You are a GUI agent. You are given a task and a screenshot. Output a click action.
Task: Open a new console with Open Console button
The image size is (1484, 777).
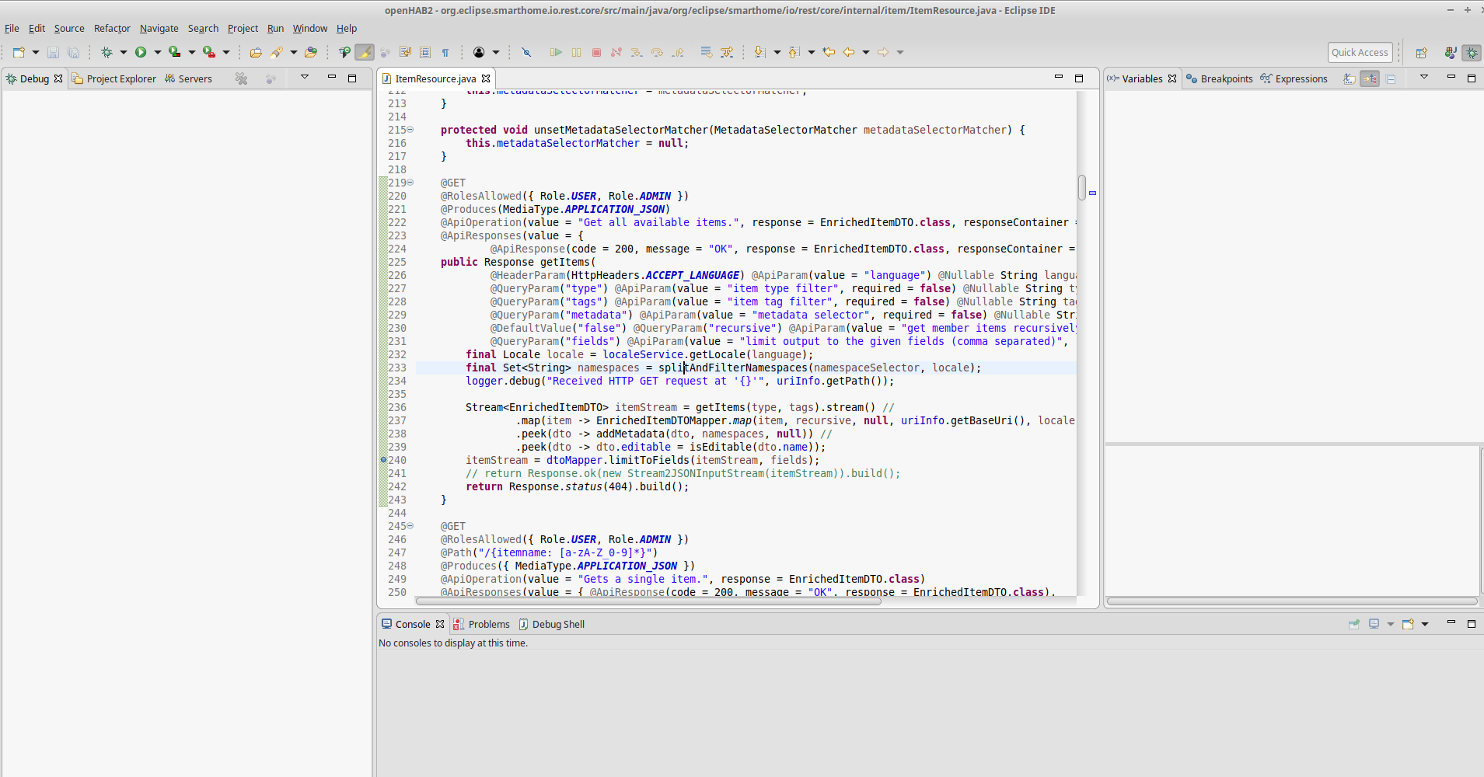click(1409, 624)
